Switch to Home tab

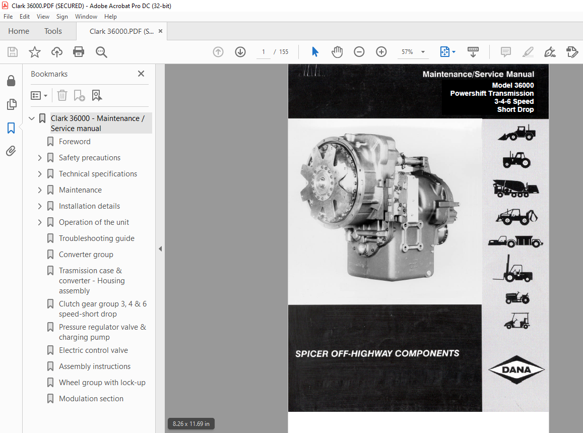click(19, 31)
